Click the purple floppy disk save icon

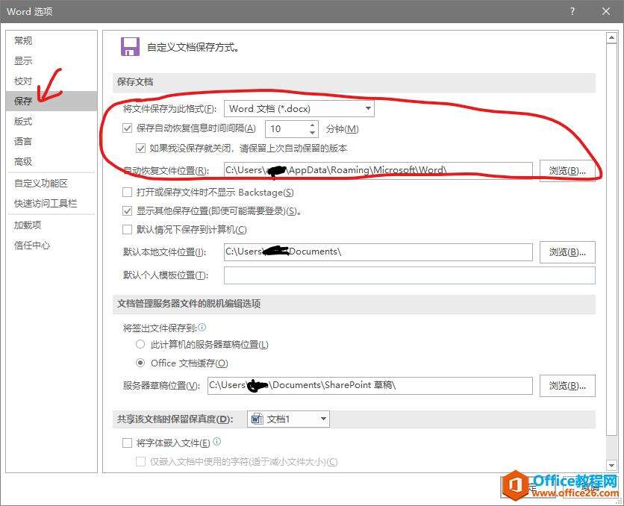pos(130,47)
